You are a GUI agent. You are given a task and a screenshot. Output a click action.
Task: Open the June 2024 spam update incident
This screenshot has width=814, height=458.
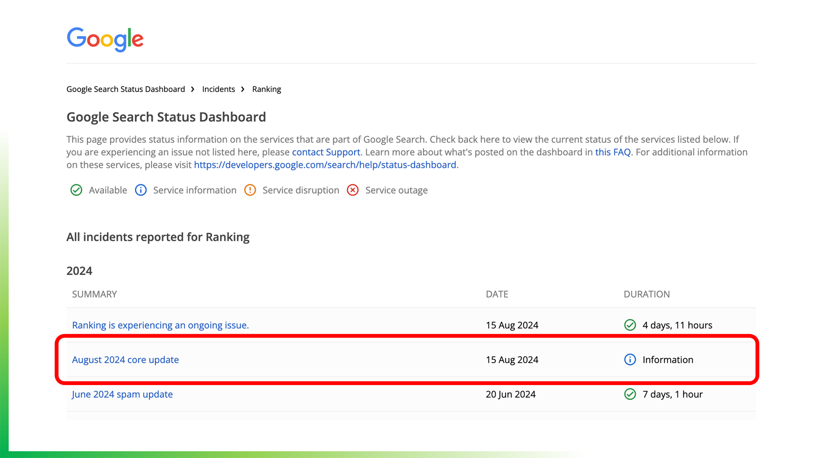click(122, 394)
